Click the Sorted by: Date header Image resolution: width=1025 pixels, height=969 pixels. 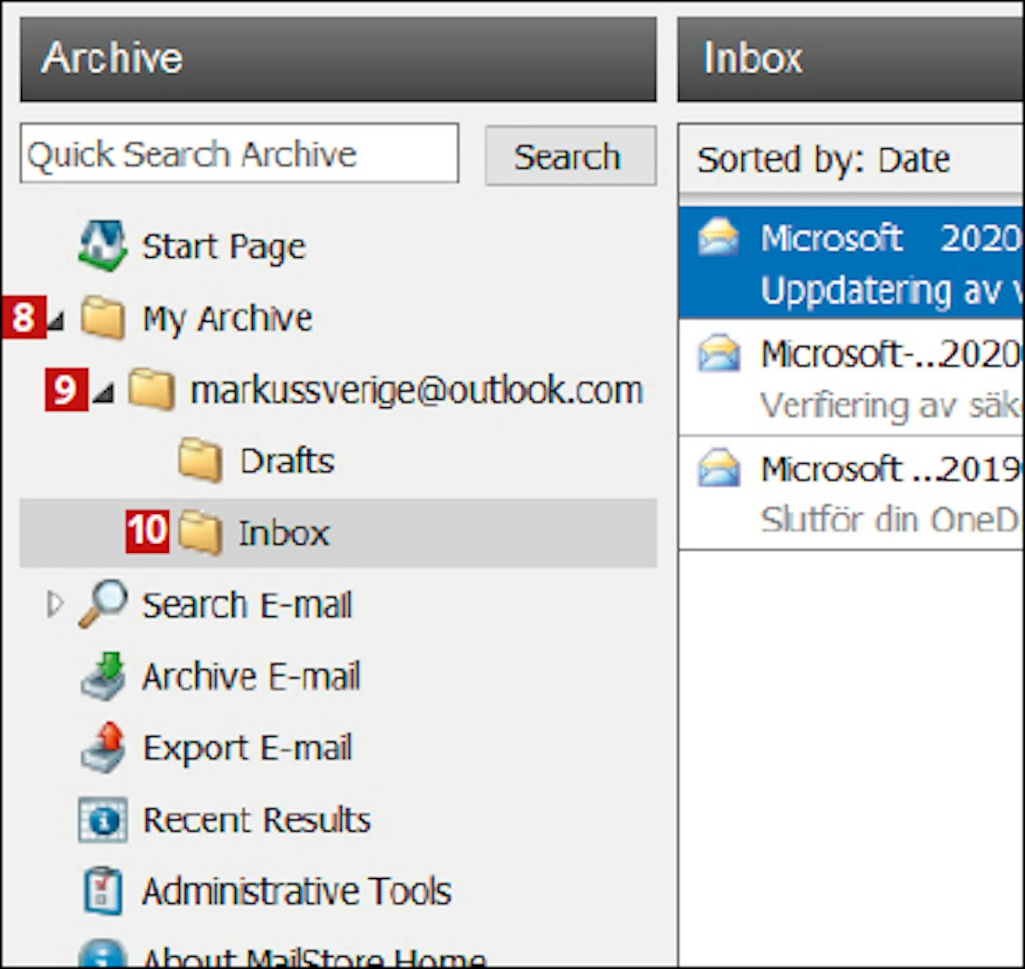[x=823, y=160]
